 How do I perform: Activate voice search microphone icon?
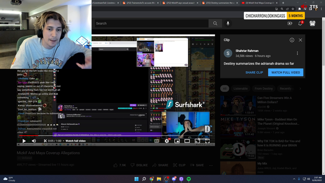click(x=228, y=23)
